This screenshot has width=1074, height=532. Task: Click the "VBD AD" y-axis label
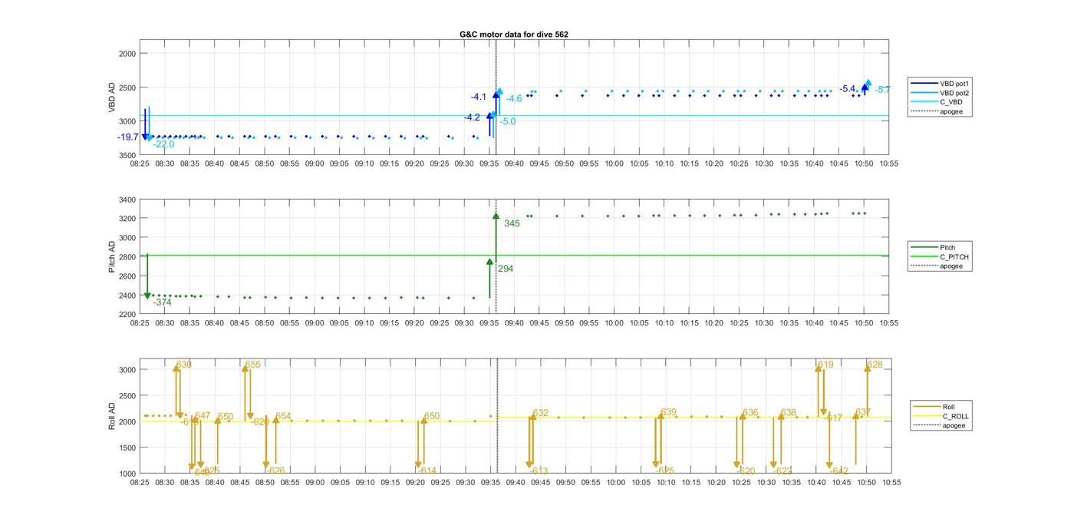112,98
